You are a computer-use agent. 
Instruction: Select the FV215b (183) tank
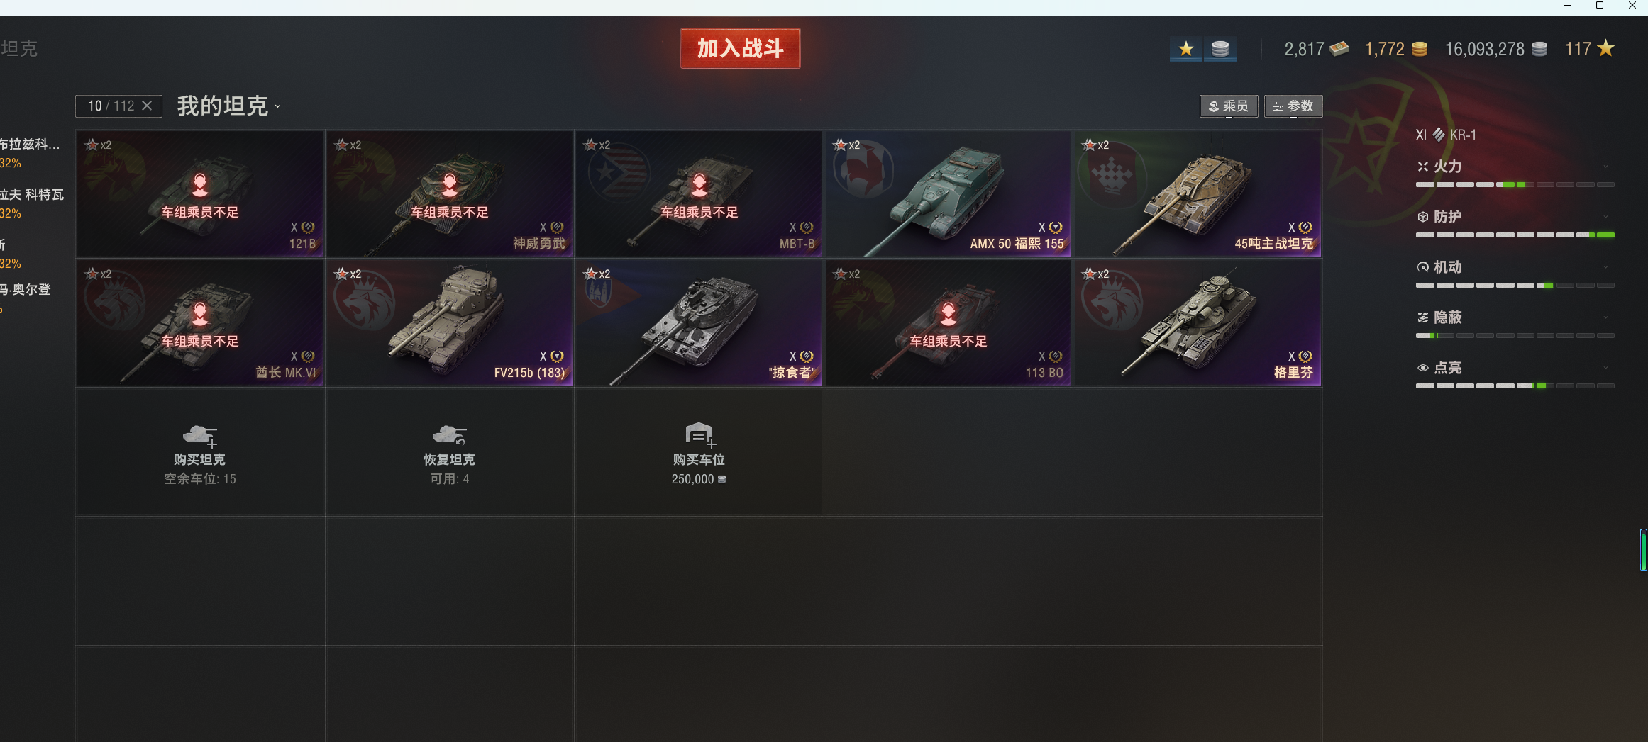(450, 323)
